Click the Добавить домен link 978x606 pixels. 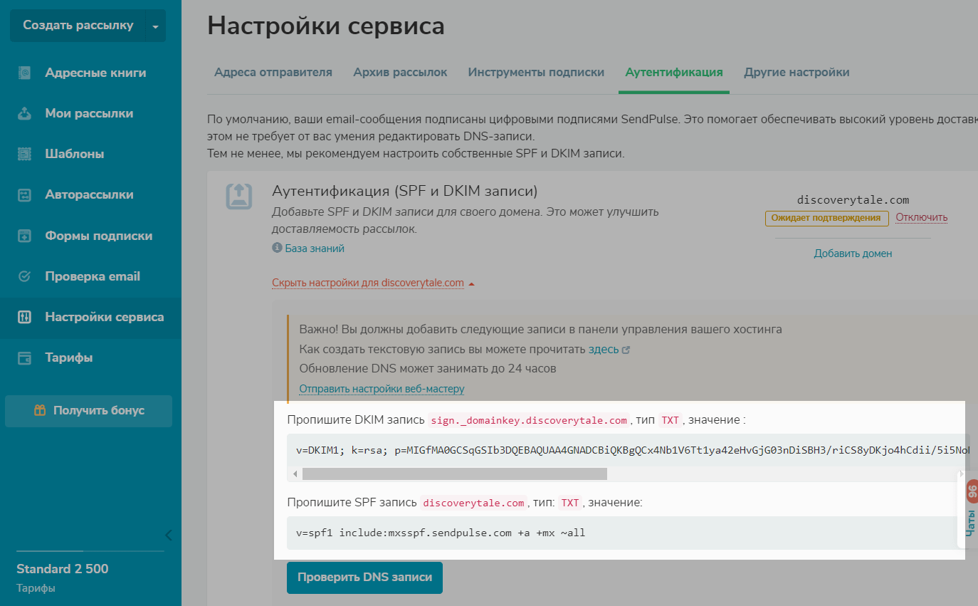[853, 254]
